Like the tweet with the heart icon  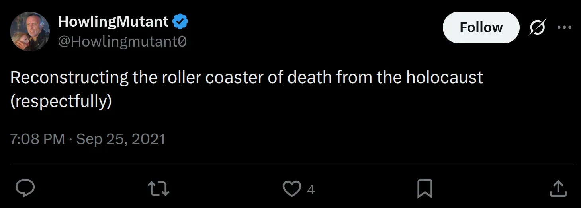click(x=292, y=189)
